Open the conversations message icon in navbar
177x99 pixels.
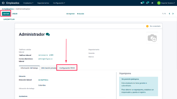[142, 3]
